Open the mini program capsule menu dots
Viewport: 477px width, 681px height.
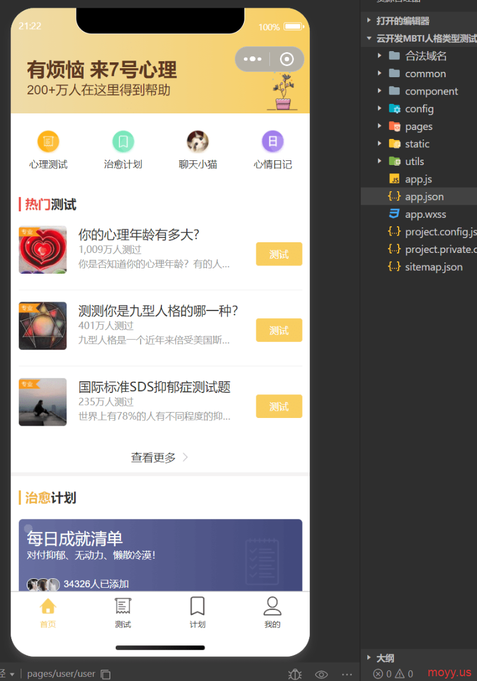(x=253, y=59)
